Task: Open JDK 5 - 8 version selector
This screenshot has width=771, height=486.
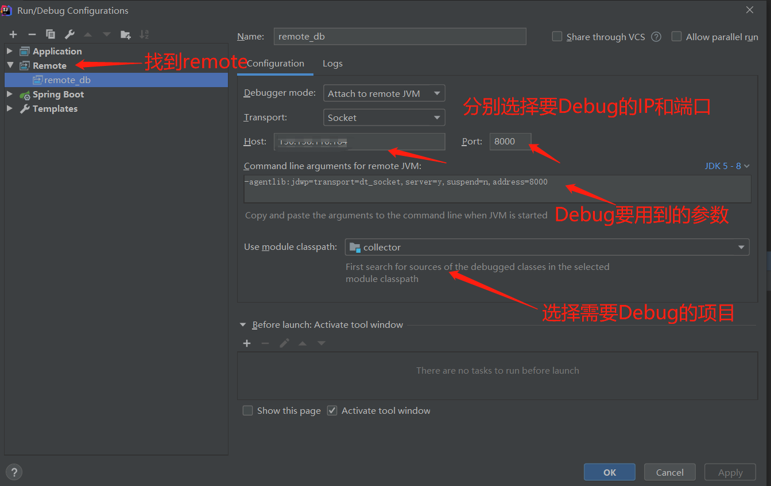Action: point(727,166)
